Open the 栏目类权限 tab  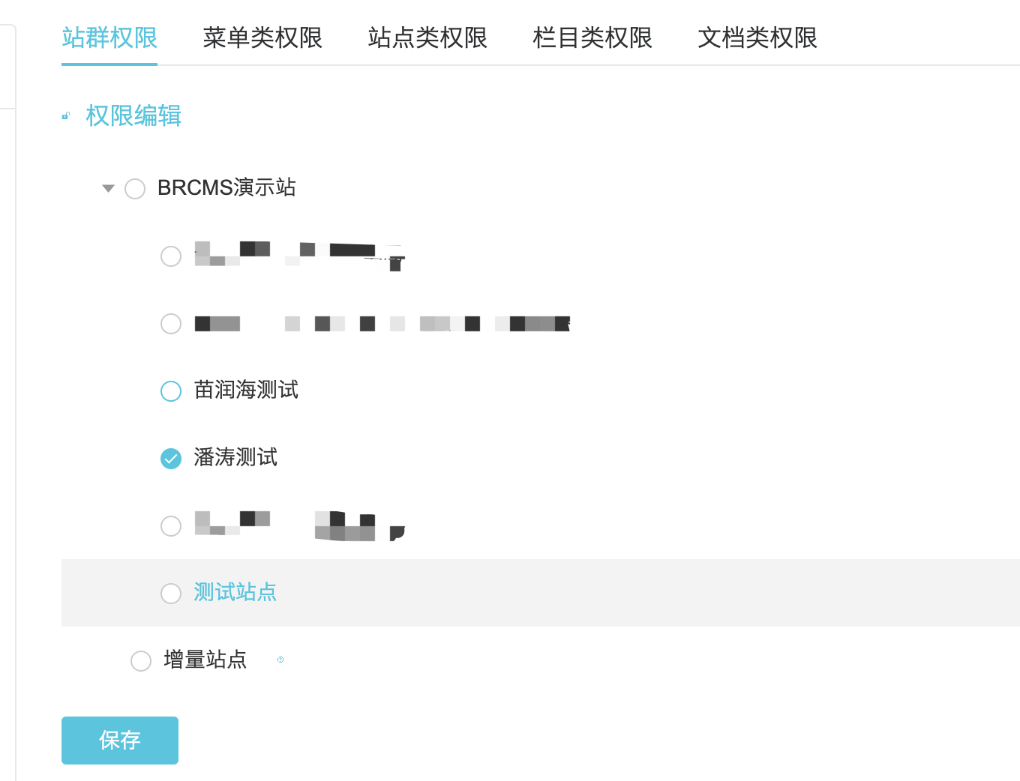592,37
